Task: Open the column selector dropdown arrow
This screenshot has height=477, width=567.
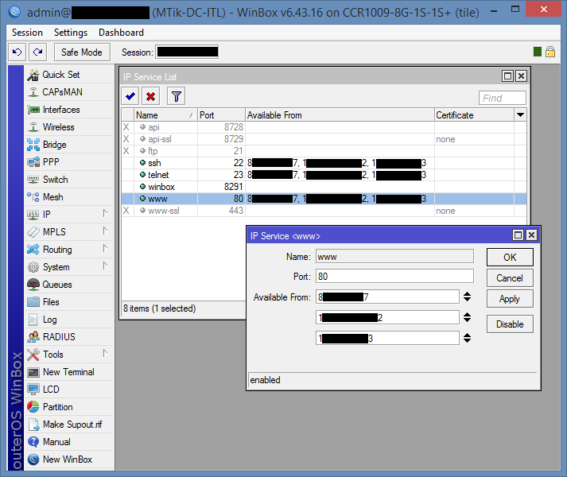Action: point(520,115)
